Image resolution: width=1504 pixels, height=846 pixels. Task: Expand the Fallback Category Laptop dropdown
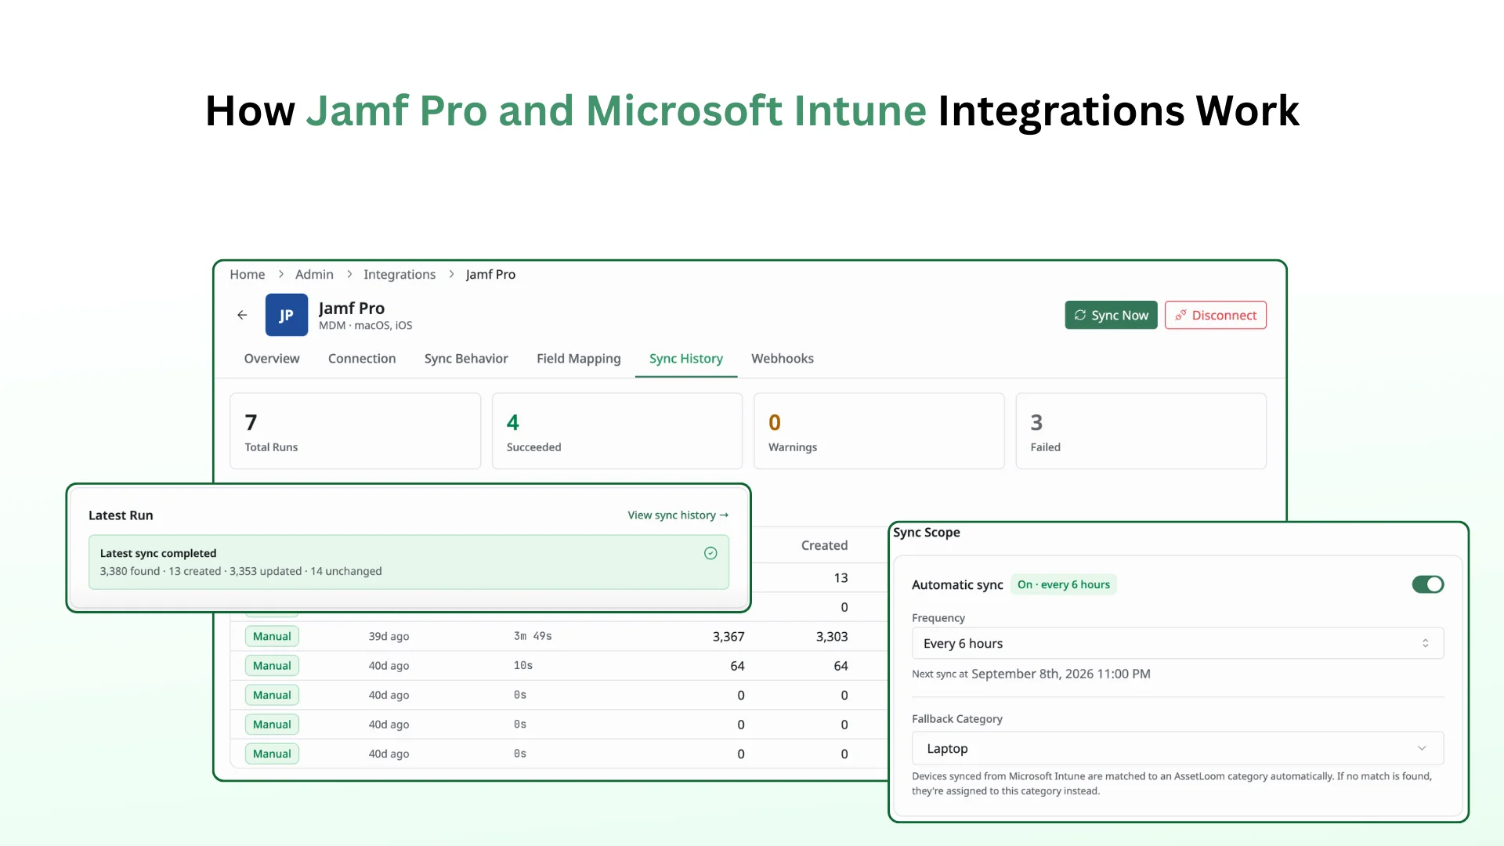(x=1177, y=748)
